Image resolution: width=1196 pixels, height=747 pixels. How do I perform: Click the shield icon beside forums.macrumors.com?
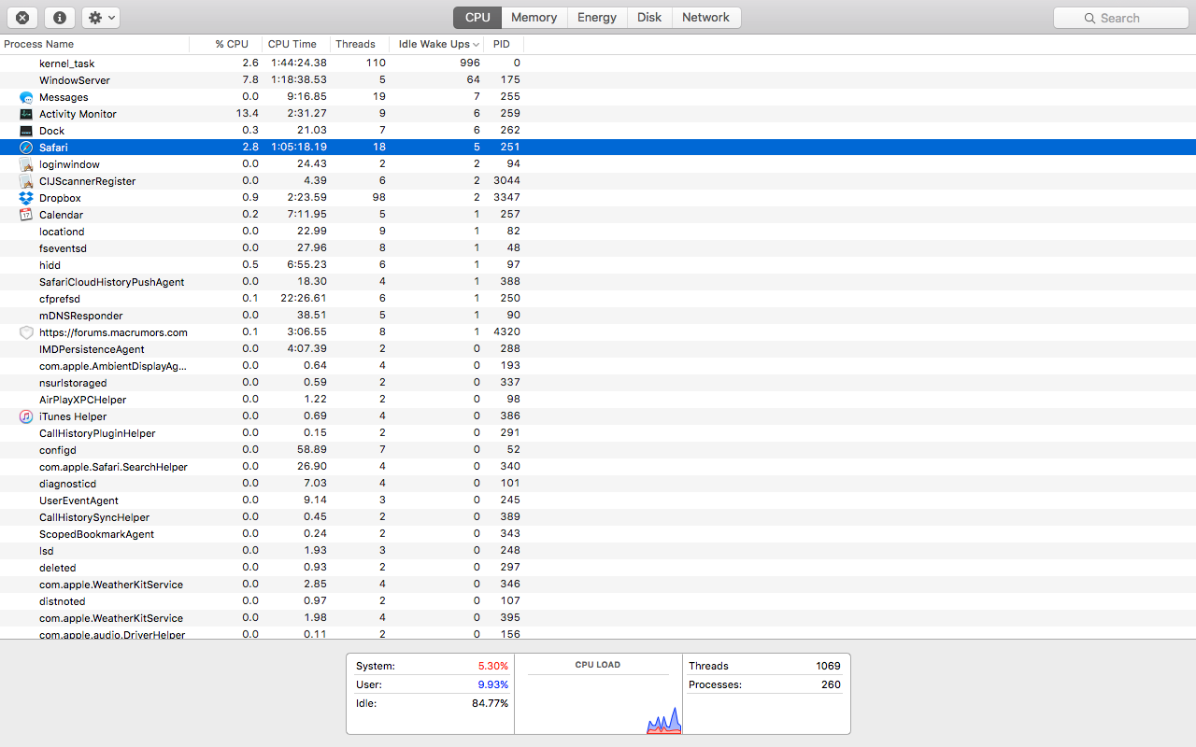coord(26,332)
